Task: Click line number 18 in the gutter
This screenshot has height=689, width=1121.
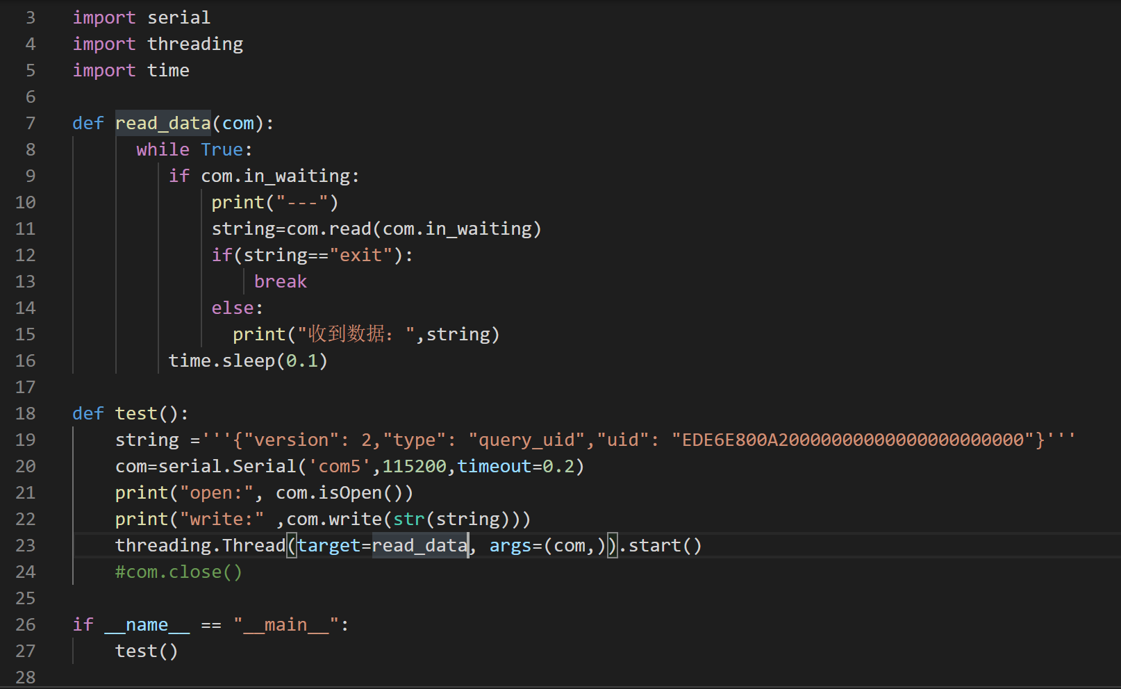Action: (26, 413)
